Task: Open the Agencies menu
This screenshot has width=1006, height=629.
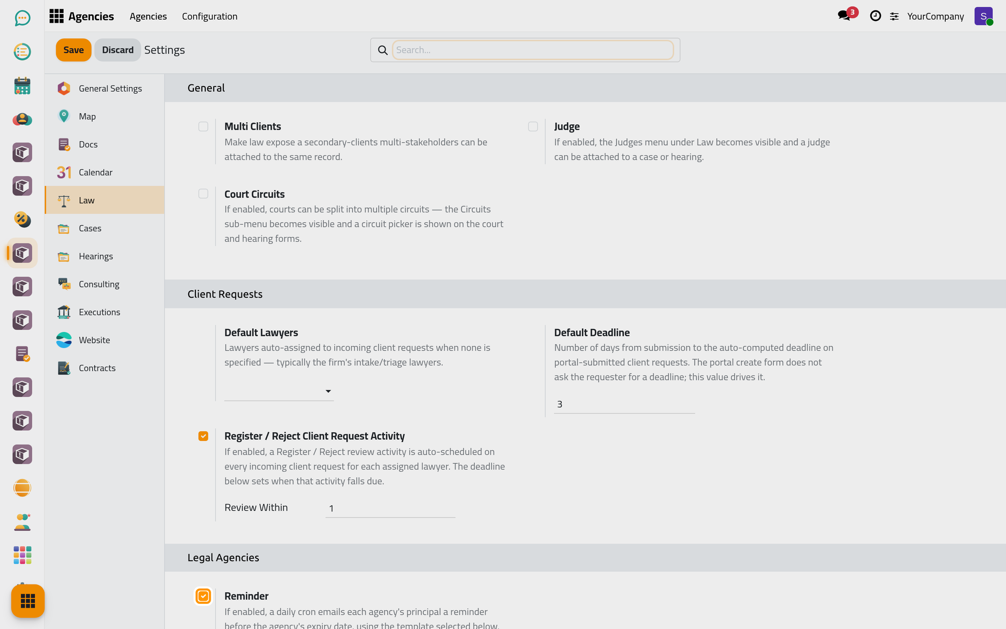Action: pyautogui.click(x=148, y=16)
